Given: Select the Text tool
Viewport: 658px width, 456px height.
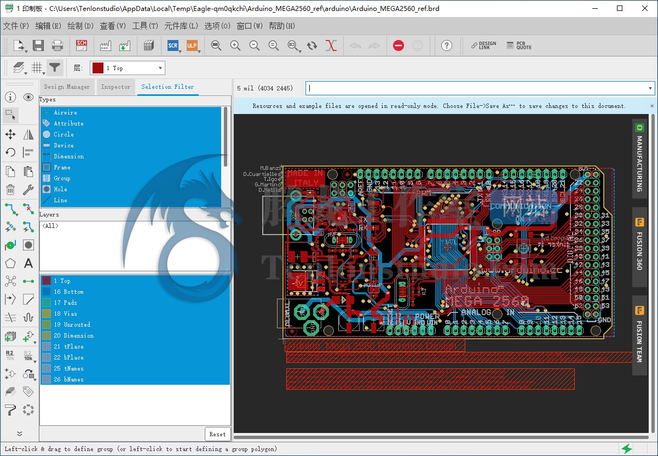Looking at the screenshot, I should 28,264.
